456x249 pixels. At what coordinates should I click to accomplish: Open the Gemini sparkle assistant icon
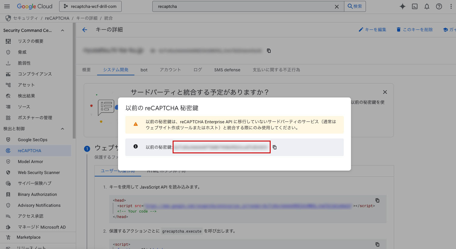pos(403,6)
